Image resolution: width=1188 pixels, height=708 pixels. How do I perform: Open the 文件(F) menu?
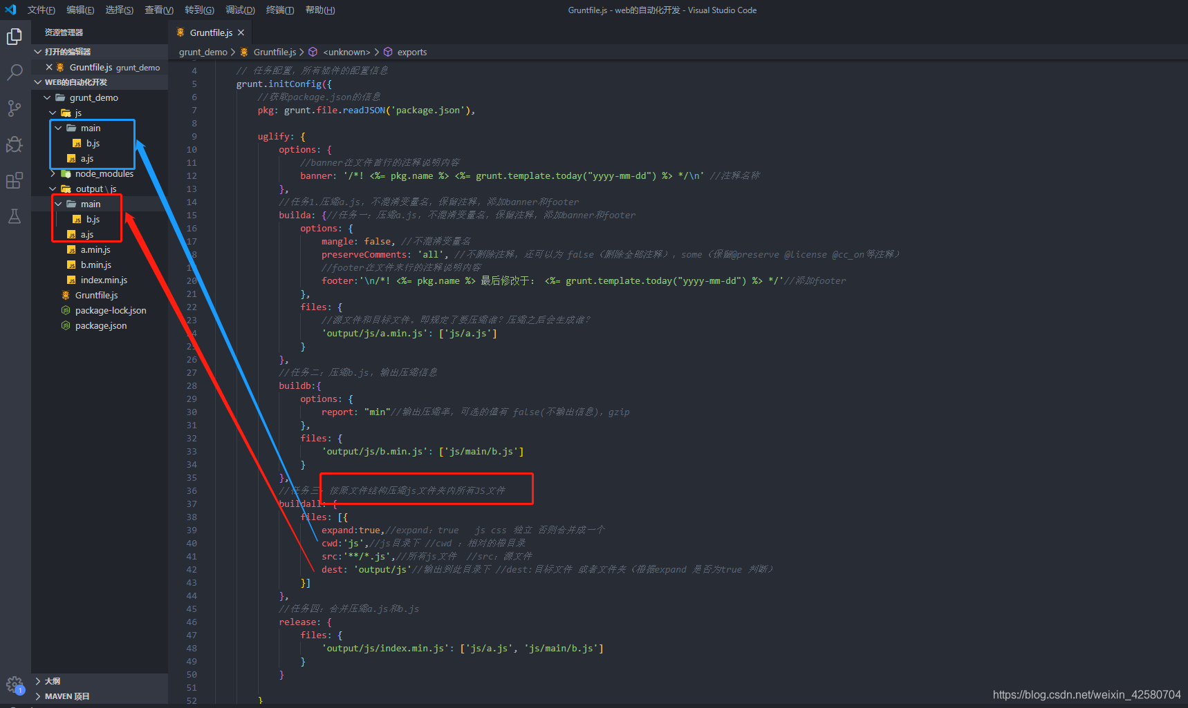coord(41,10)
